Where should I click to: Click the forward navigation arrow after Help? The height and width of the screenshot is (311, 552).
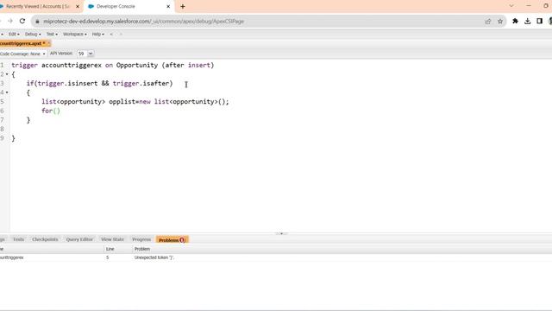click(121, 35)
